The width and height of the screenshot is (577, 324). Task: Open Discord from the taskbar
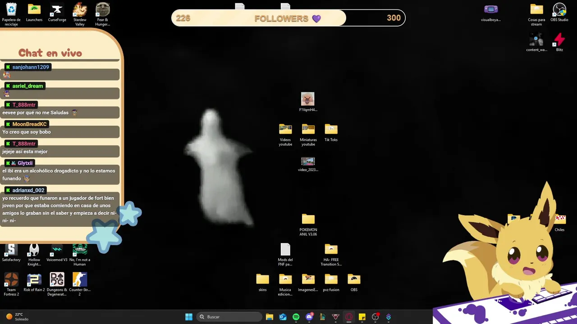pyautogui.click(x=309, y=317)
